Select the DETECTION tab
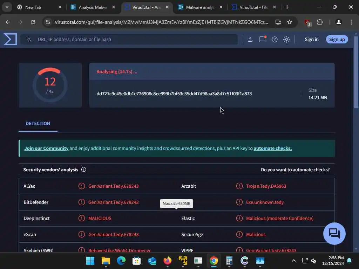The width and height of the screenshot is (359, 269). (x=38, y=124)
